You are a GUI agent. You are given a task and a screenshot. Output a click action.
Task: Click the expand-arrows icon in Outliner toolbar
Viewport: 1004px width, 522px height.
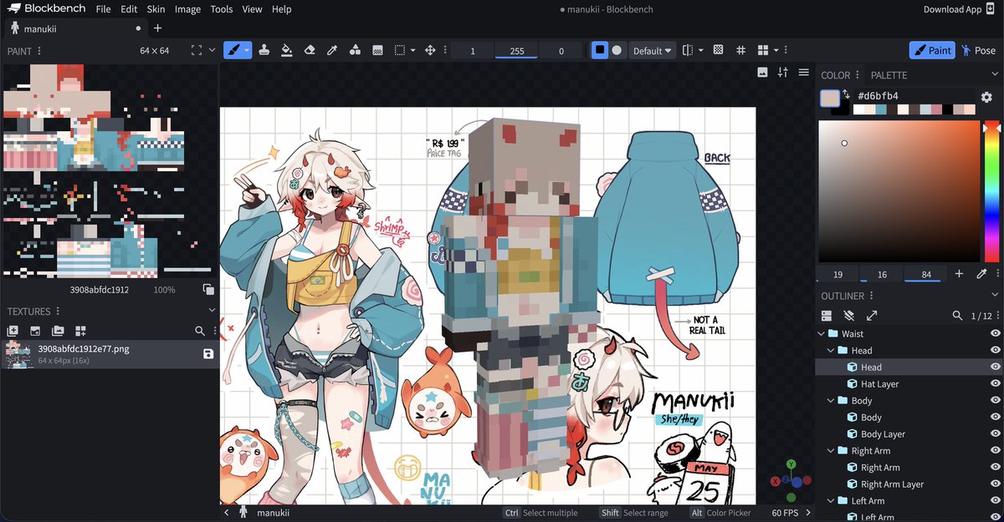click(872, 316)
